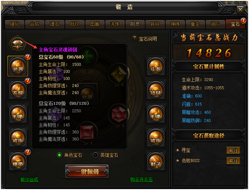Click the gem soul chain diamond icon
This screenshot has width=249, height=190.
(18, 44)
